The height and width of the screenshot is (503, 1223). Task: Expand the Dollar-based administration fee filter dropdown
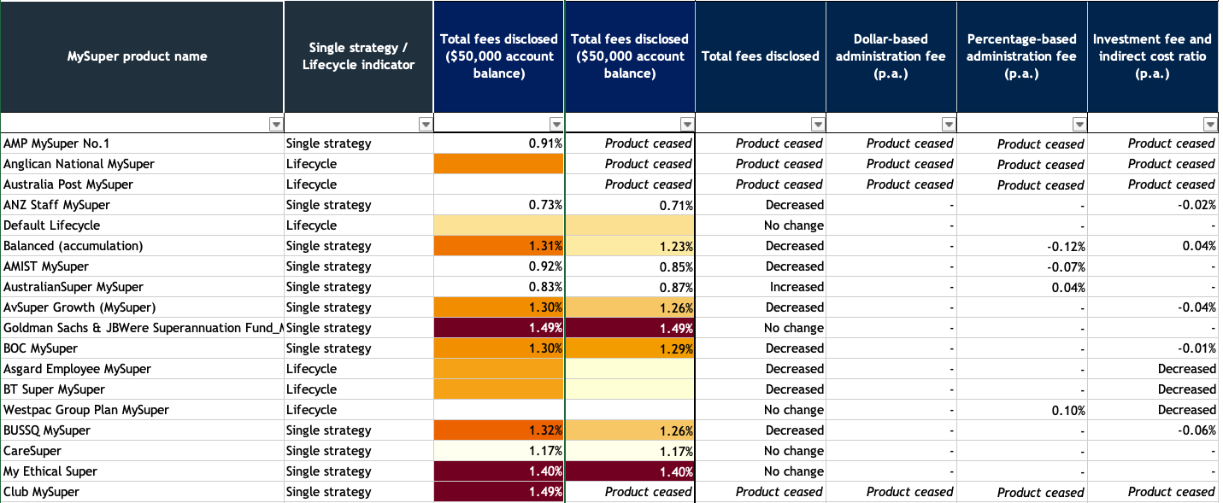(x=949, y=125)
